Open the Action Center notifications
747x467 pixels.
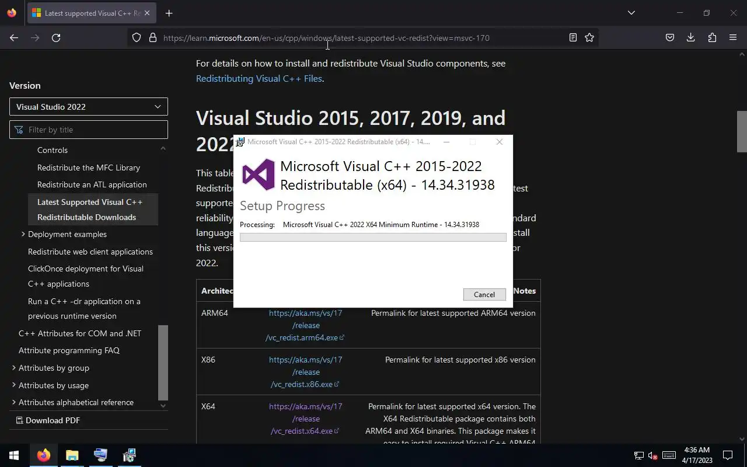pos(728,455)
